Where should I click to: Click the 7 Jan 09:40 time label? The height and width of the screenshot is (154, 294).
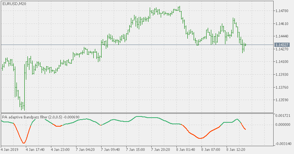coord(111,150)
